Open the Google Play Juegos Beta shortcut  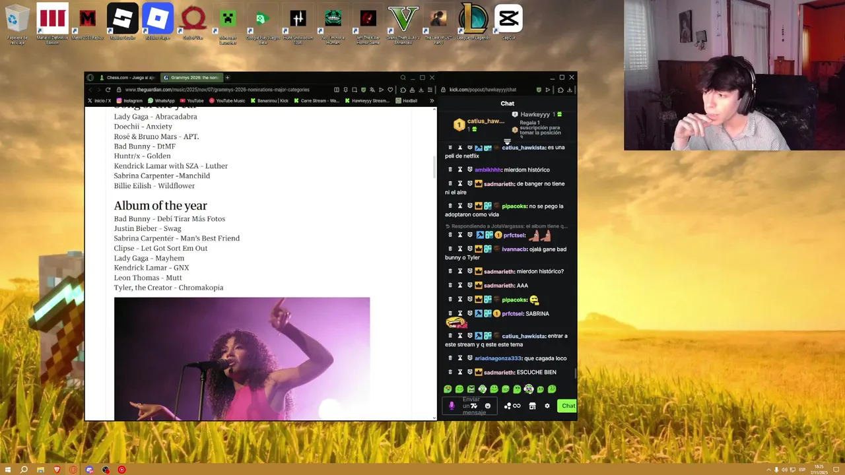pos(263,24)
